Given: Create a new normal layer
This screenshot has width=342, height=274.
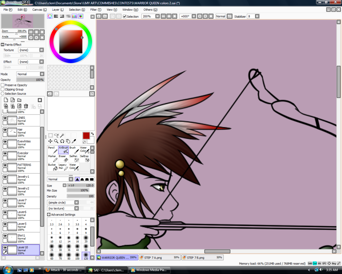Looking at the screenshot, I should coord(6,100).
